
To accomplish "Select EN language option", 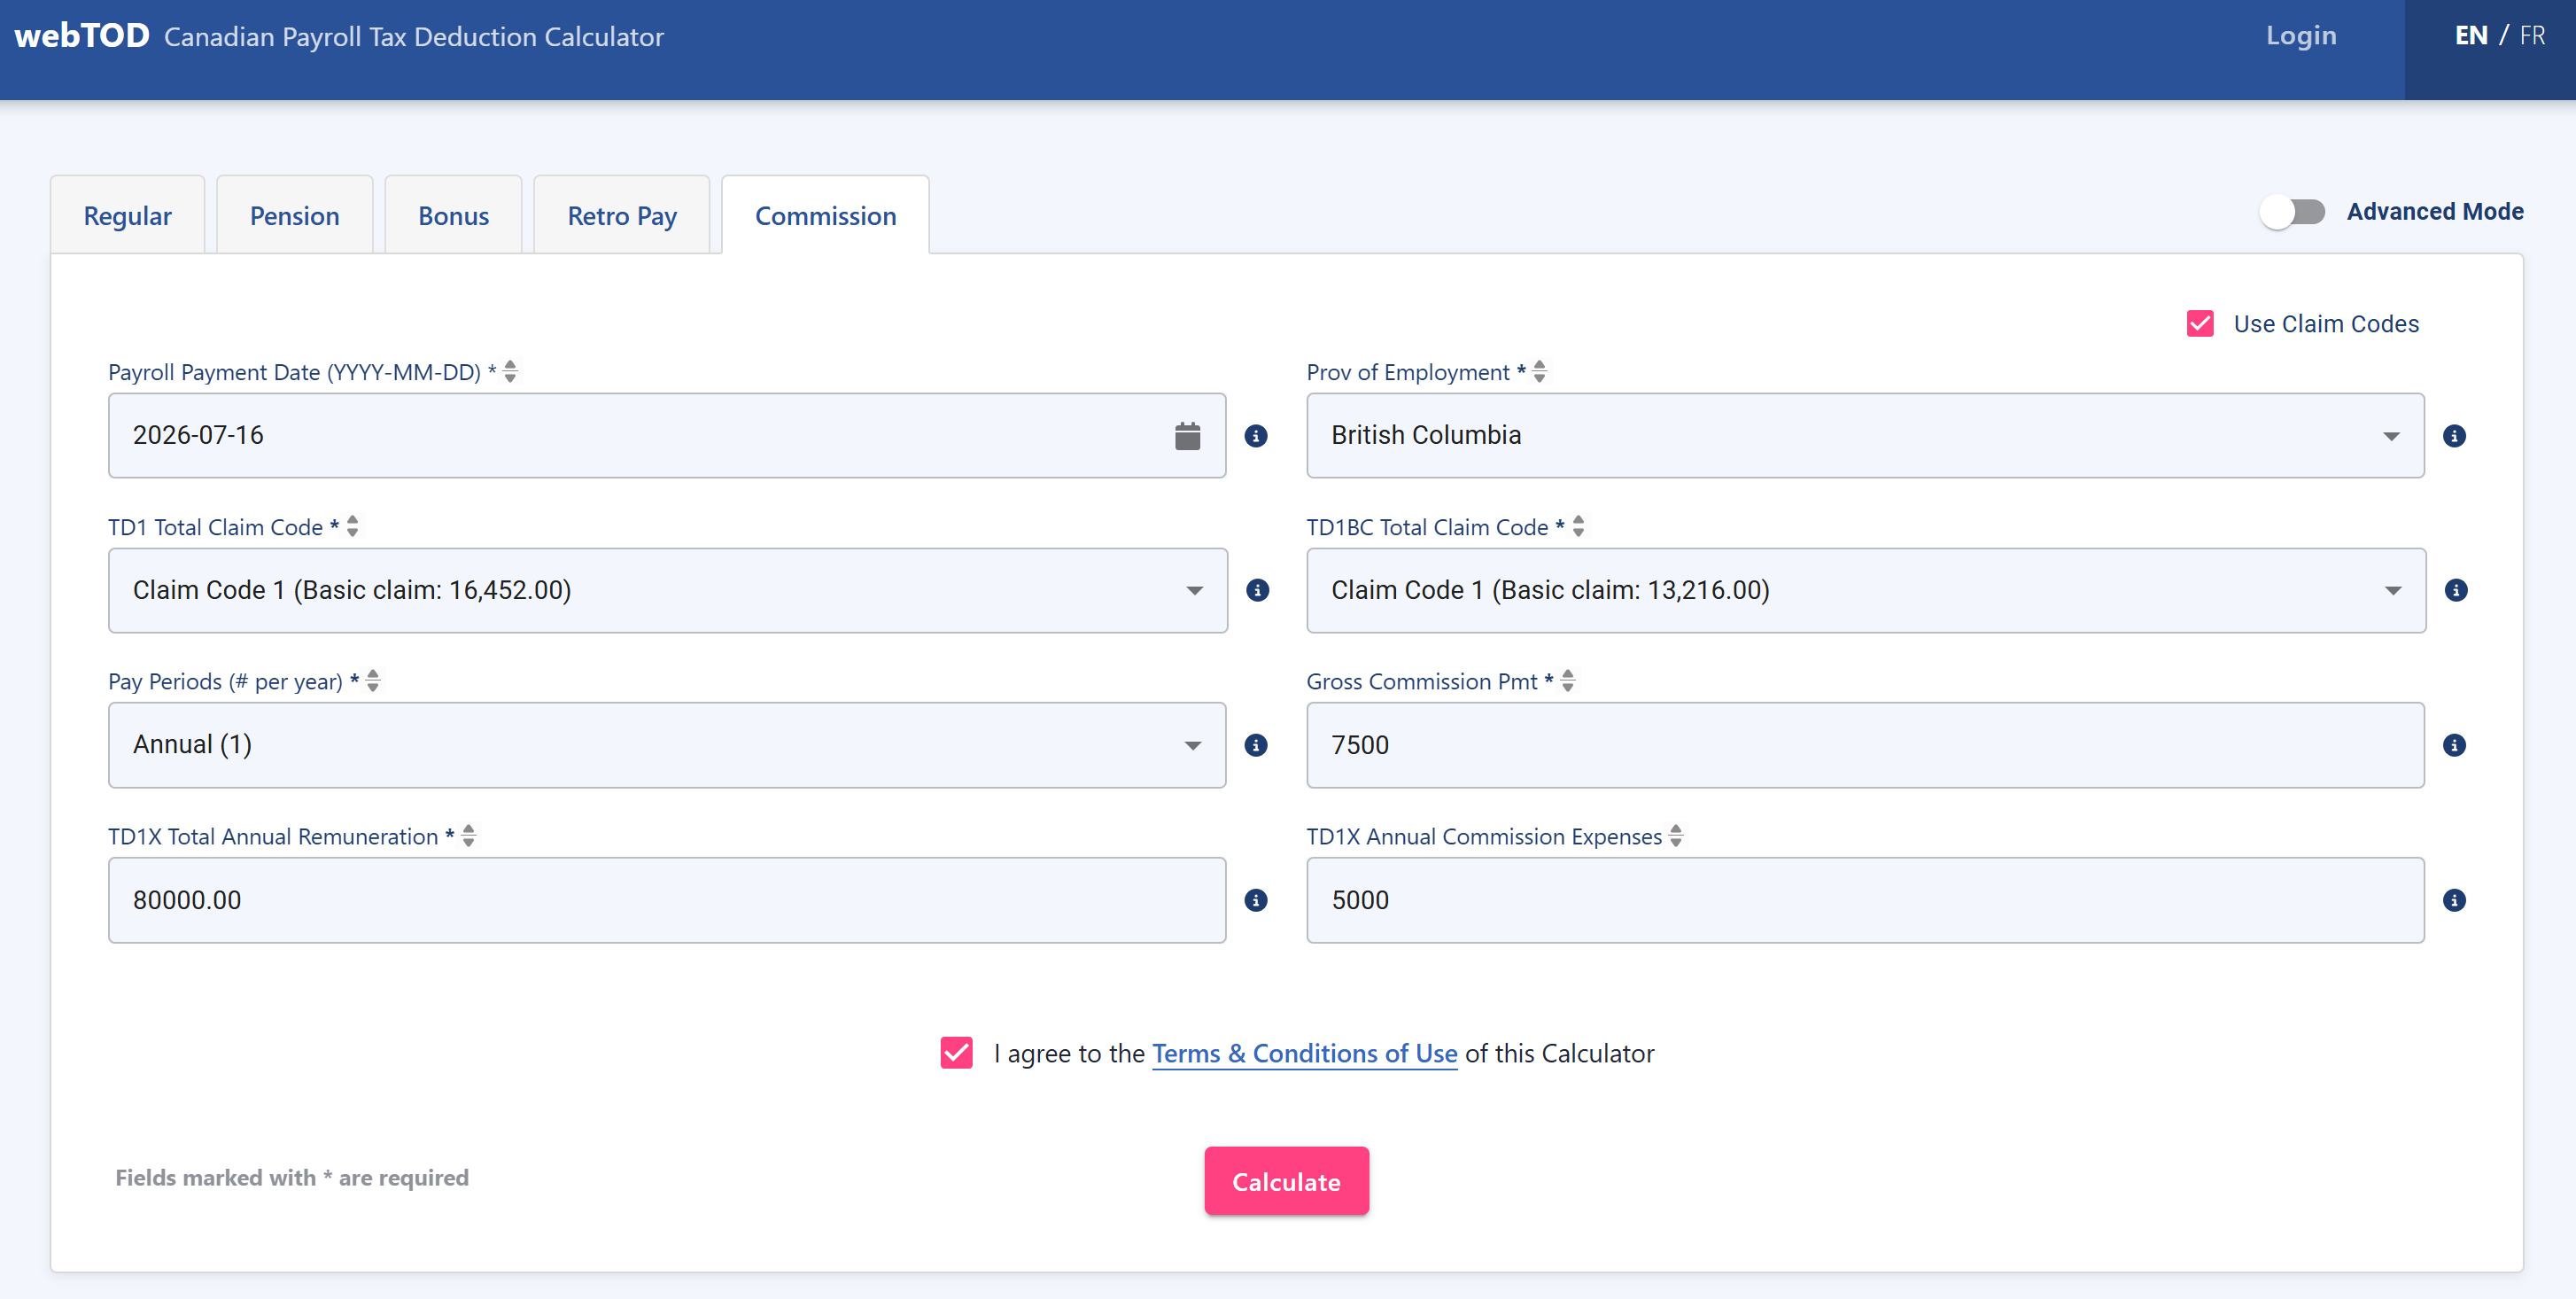I will [x=2471, y=36].
